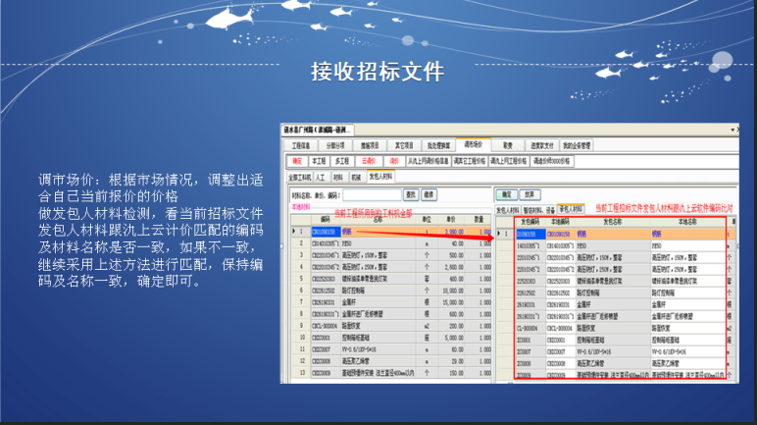The image size is (757, 425).
Task: Click the 单价 column header
Action: pos(451,220)
